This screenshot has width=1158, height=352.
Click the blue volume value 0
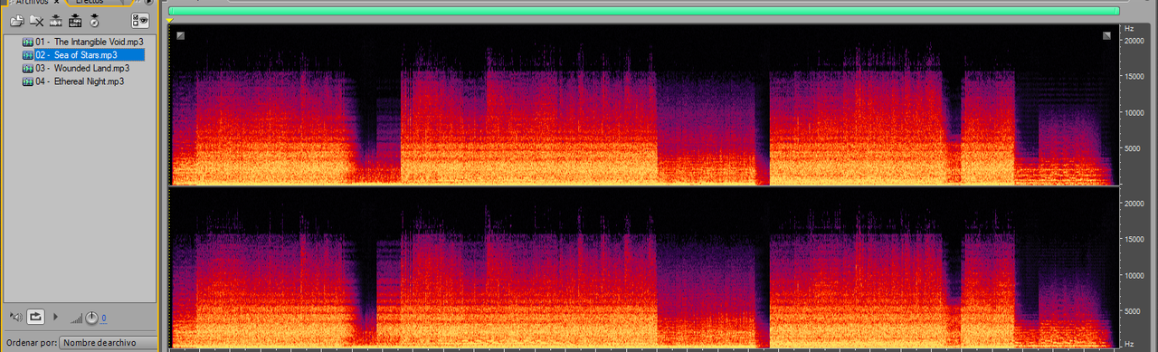point(103,319)
